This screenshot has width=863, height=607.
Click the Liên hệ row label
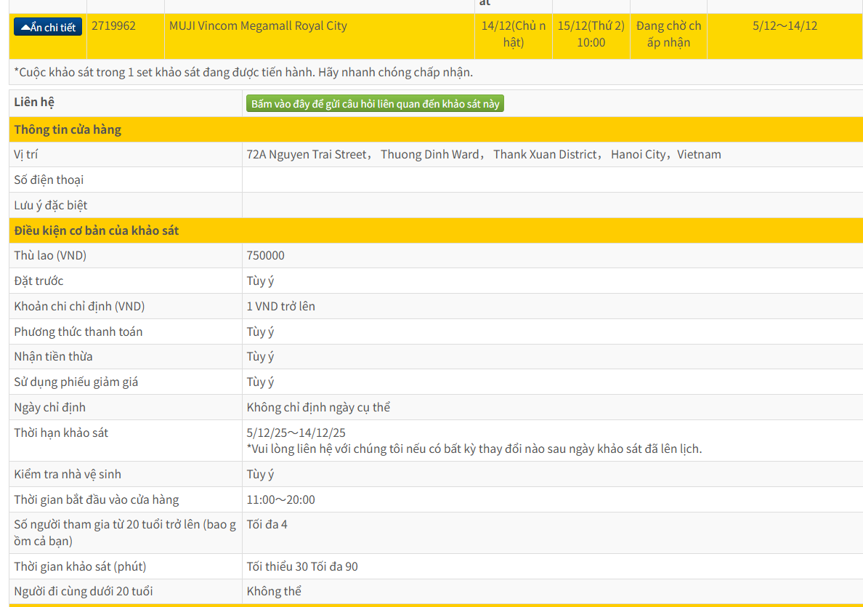click(x=34, y=102)
